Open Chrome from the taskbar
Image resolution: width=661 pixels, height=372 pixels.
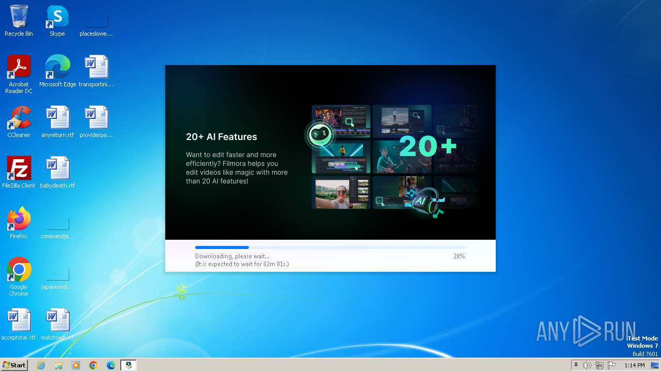pos(93,365)
